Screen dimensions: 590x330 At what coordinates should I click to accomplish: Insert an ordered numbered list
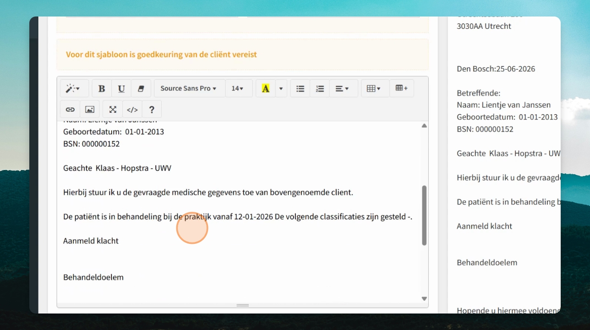[x=320, y=88]
